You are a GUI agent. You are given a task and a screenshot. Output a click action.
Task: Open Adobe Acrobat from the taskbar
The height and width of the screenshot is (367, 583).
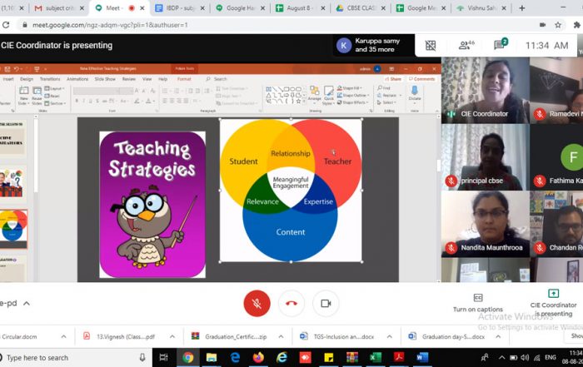(x=399, y=357)
